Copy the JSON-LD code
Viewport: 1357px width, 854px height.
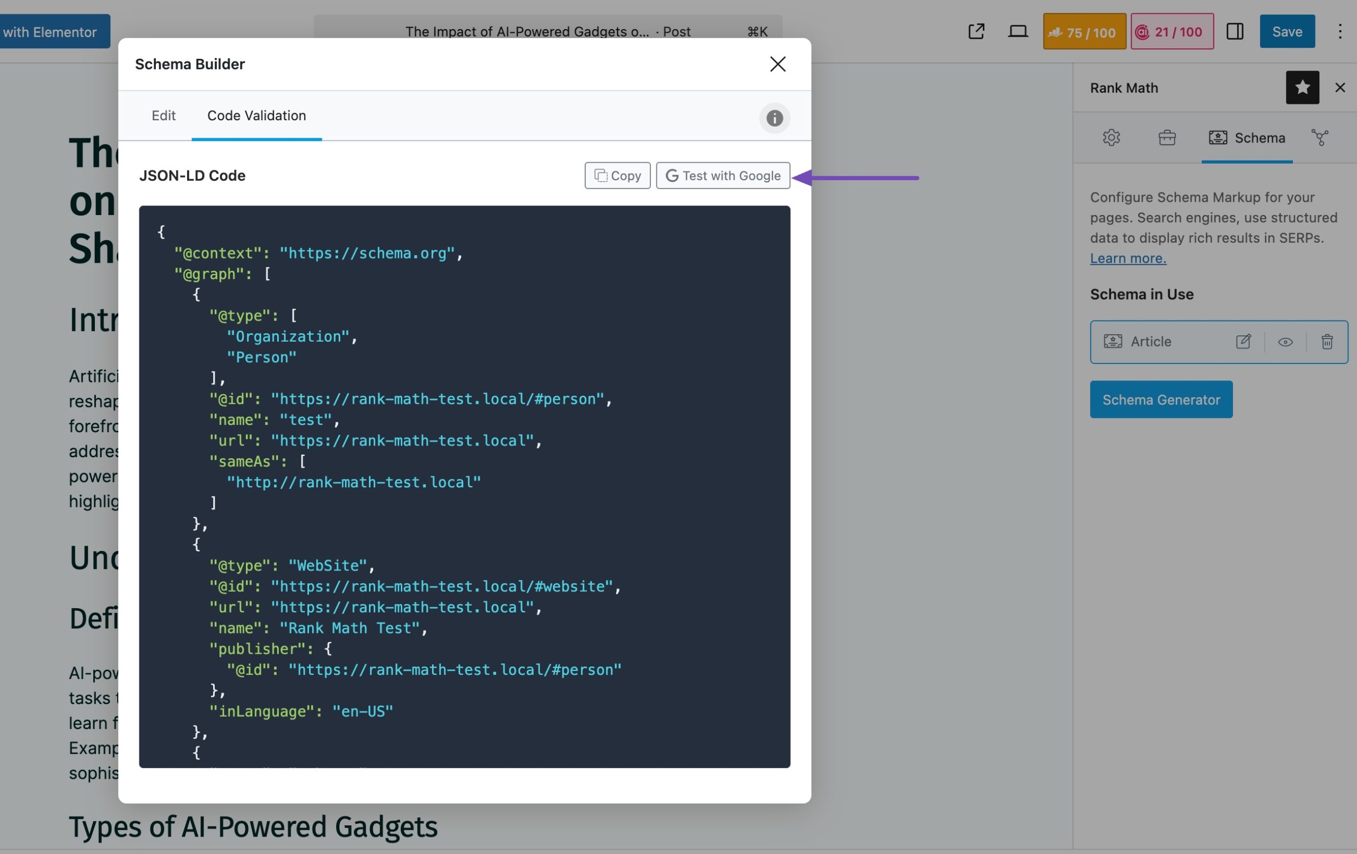[x=617, y=175]
